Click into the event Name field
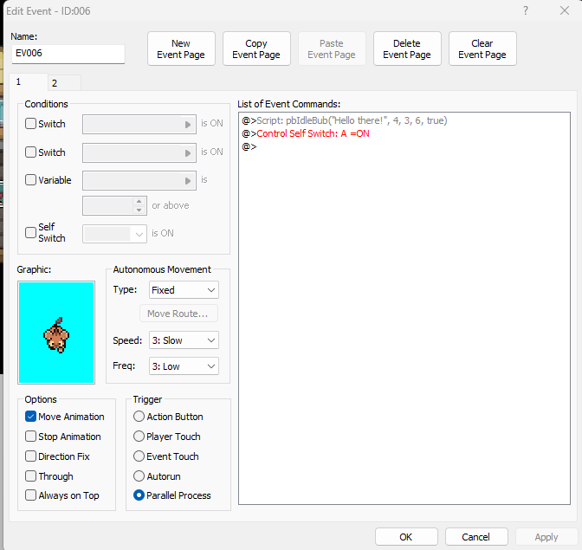The height and width of the screenshot is (550, 582). pyautogui.click(x=68, y=55)
